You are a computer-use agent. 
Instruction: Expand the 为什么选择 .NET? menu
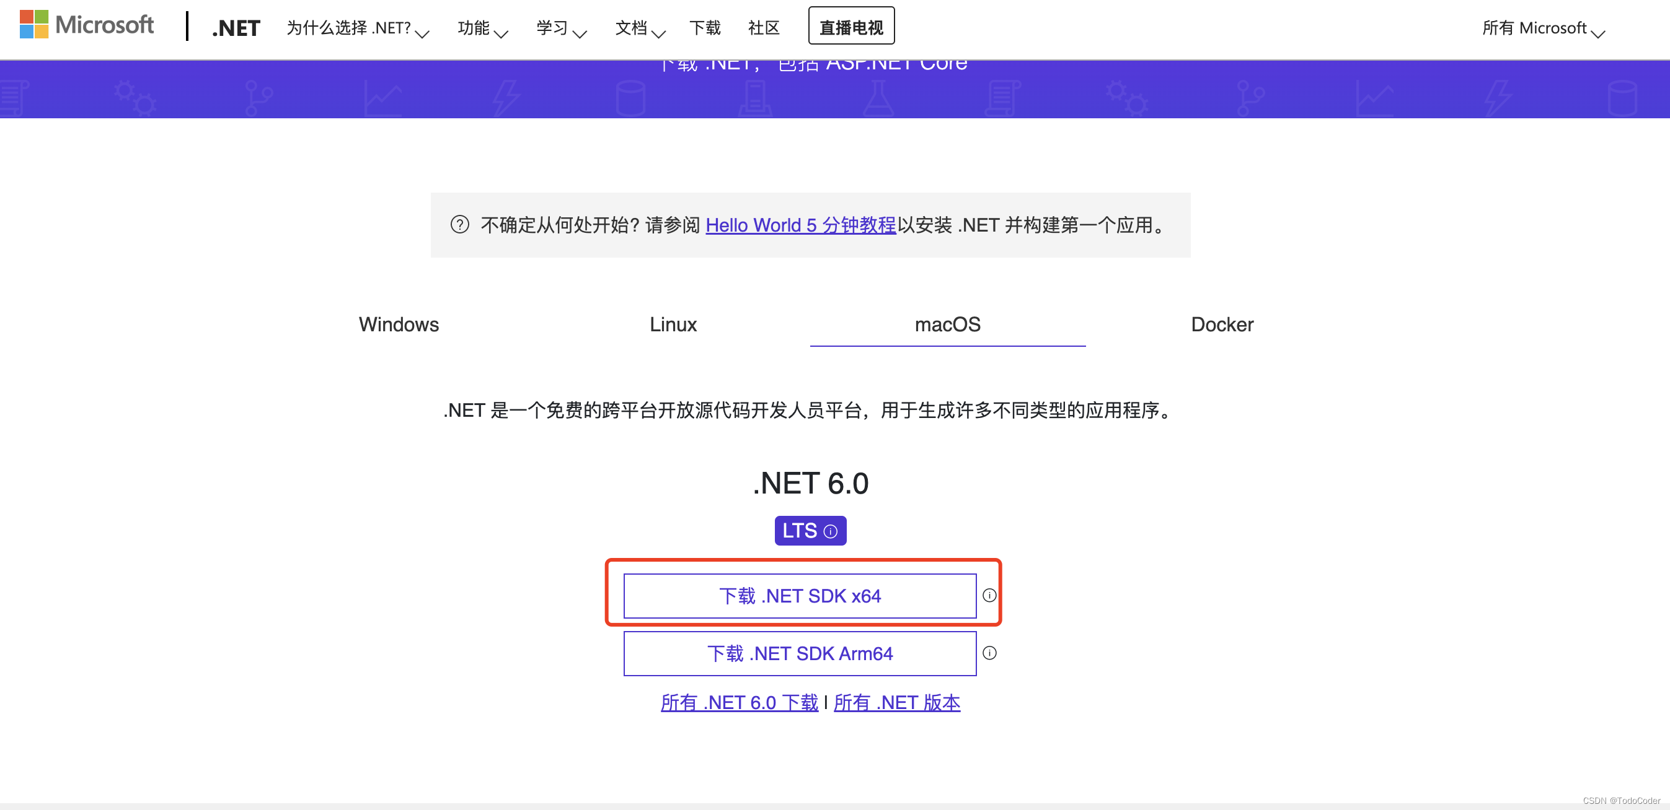tap(358, 28)
